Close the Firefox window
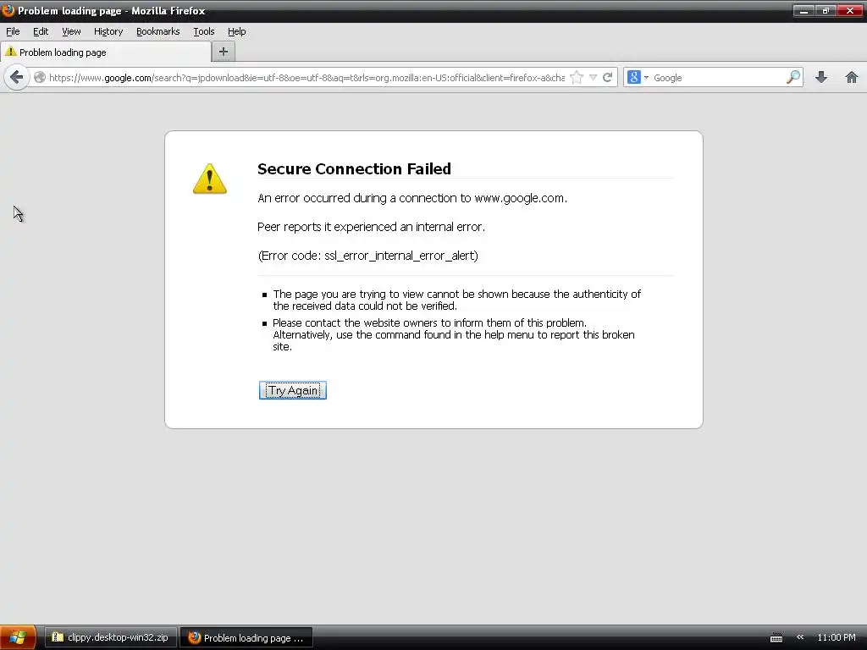Screen dimensions: 867x650 [x=850, y=10]
